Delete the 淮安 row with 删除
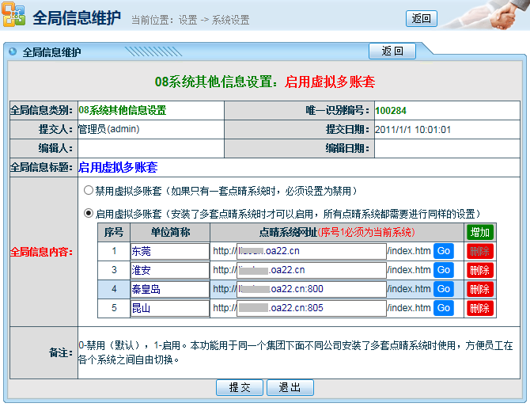This screenshot has height=407, width=530. [480, 270]
